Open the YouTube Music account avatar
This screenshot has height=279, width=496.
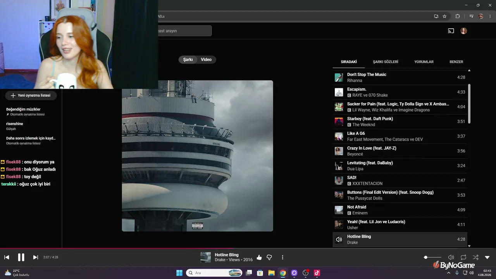[464, 31]
